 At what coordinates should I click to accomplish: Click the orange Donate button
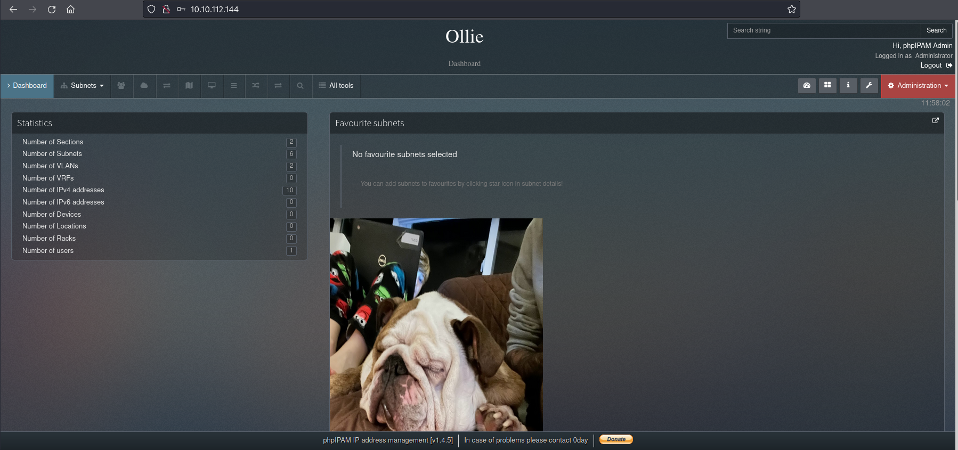pos(616,439)
